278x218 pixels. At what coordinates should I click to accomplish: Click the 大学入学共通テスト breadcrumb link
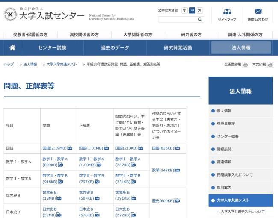point(62,65)
